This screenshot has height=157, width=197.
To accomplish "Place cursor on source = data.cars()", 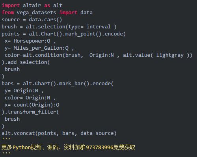I will (x=32, y=20).
